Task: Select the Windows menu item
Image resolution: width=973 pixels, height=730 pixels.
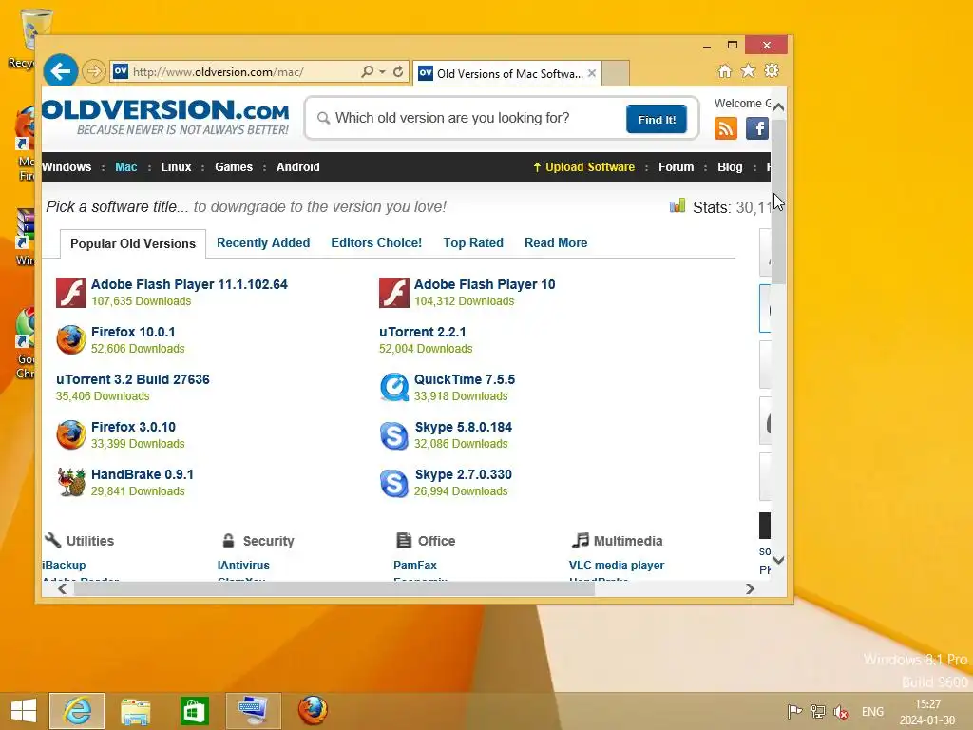Action: (67, 167)
